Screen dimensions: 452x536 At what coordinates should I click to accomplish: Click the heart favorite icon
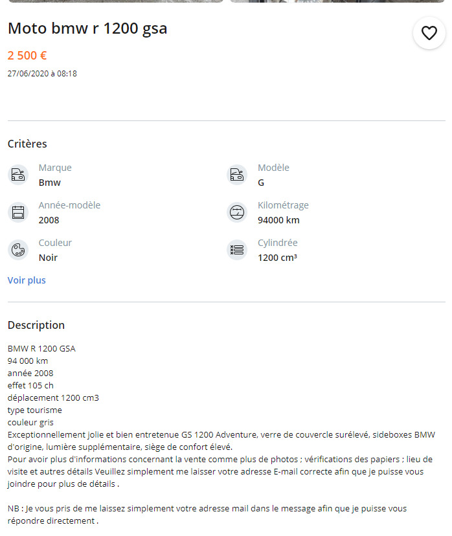tap(429, 33)
